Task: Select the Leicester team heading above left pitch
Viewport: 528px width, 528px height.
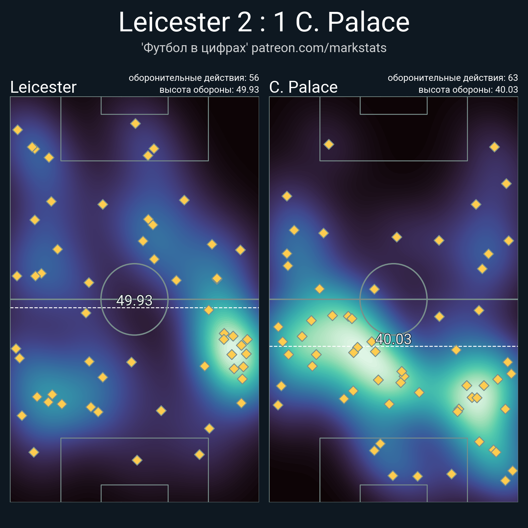Action: coord(43,87)
